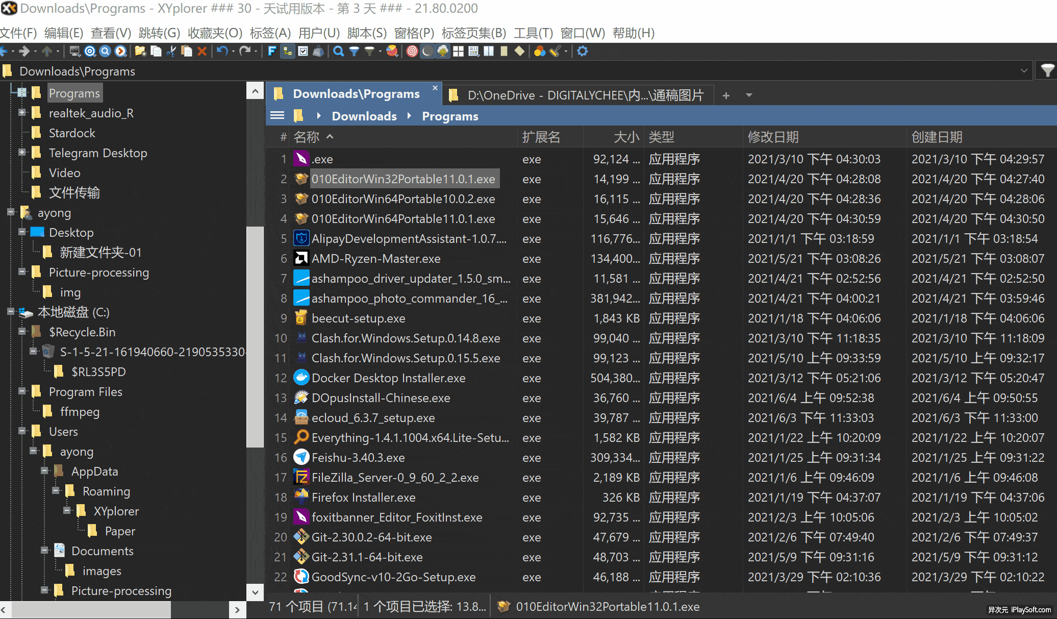The height and width of the screenshot is (619, 1057).
Task: Click the tree scrollbar down arrow
Action: (x=255, y=592)
